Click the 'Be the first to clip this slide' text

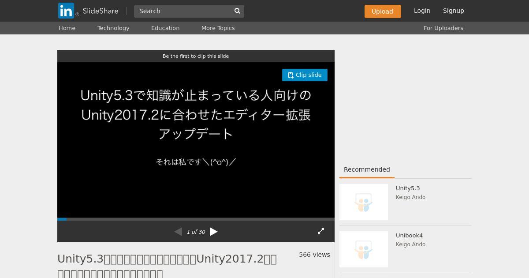click(x=196, y=56)
